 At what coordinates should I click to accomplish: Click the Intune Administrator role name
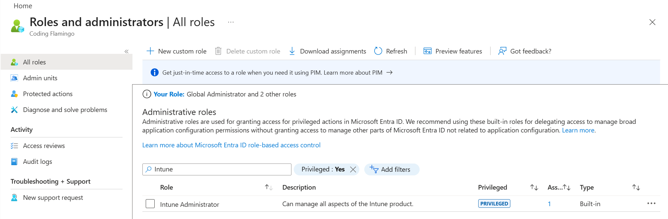pos(189,204)
